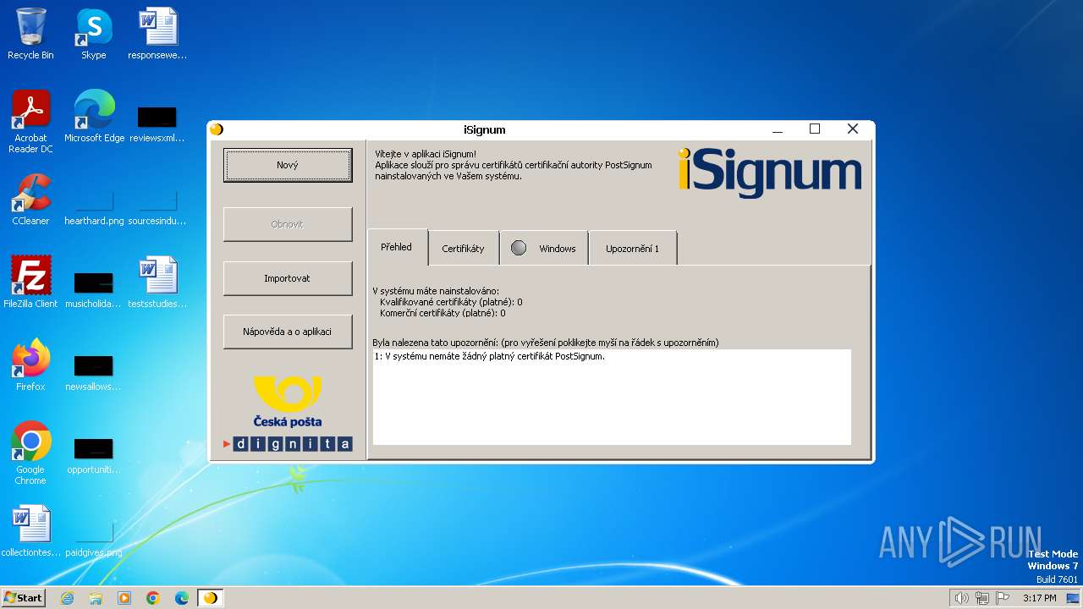Screen dimensions: 1083x609
Task: Select the Skype desktop shortcut
Action: (x=94, y=34)
